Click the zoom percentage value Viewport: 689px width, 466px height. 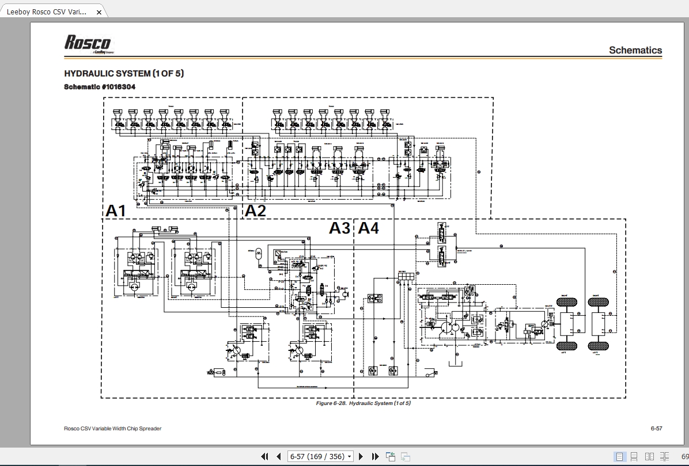coord(684,457)
